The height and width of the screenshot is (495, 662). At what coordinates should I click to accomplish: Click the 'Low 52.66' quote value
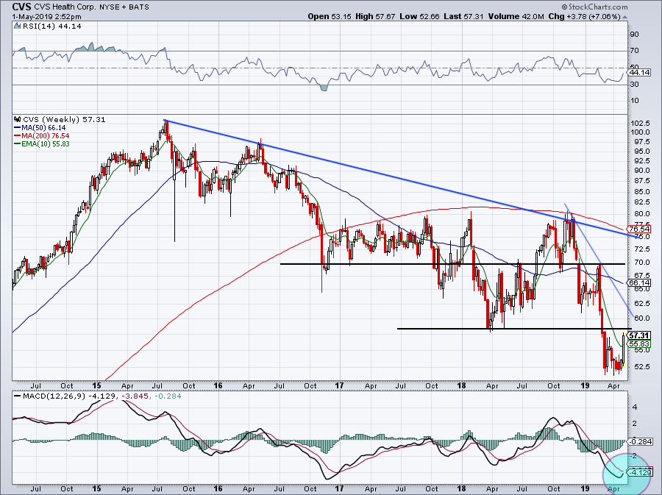click(x=419, y=16)
